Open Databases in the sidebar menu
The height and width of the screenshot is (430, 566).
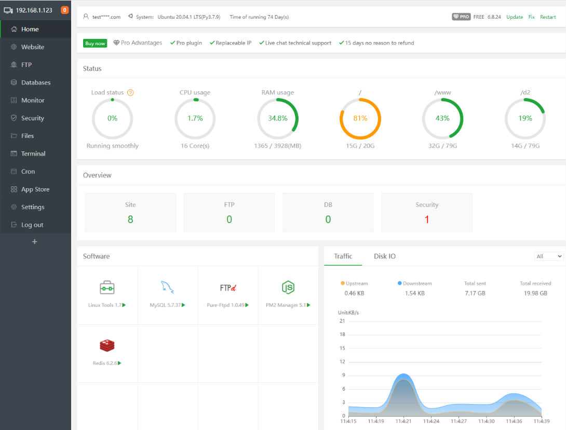pyautogui.click(x=35, y=82)
